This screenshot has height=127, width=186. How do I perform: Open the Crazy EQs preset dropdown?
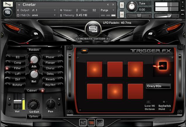pos(158,86)
